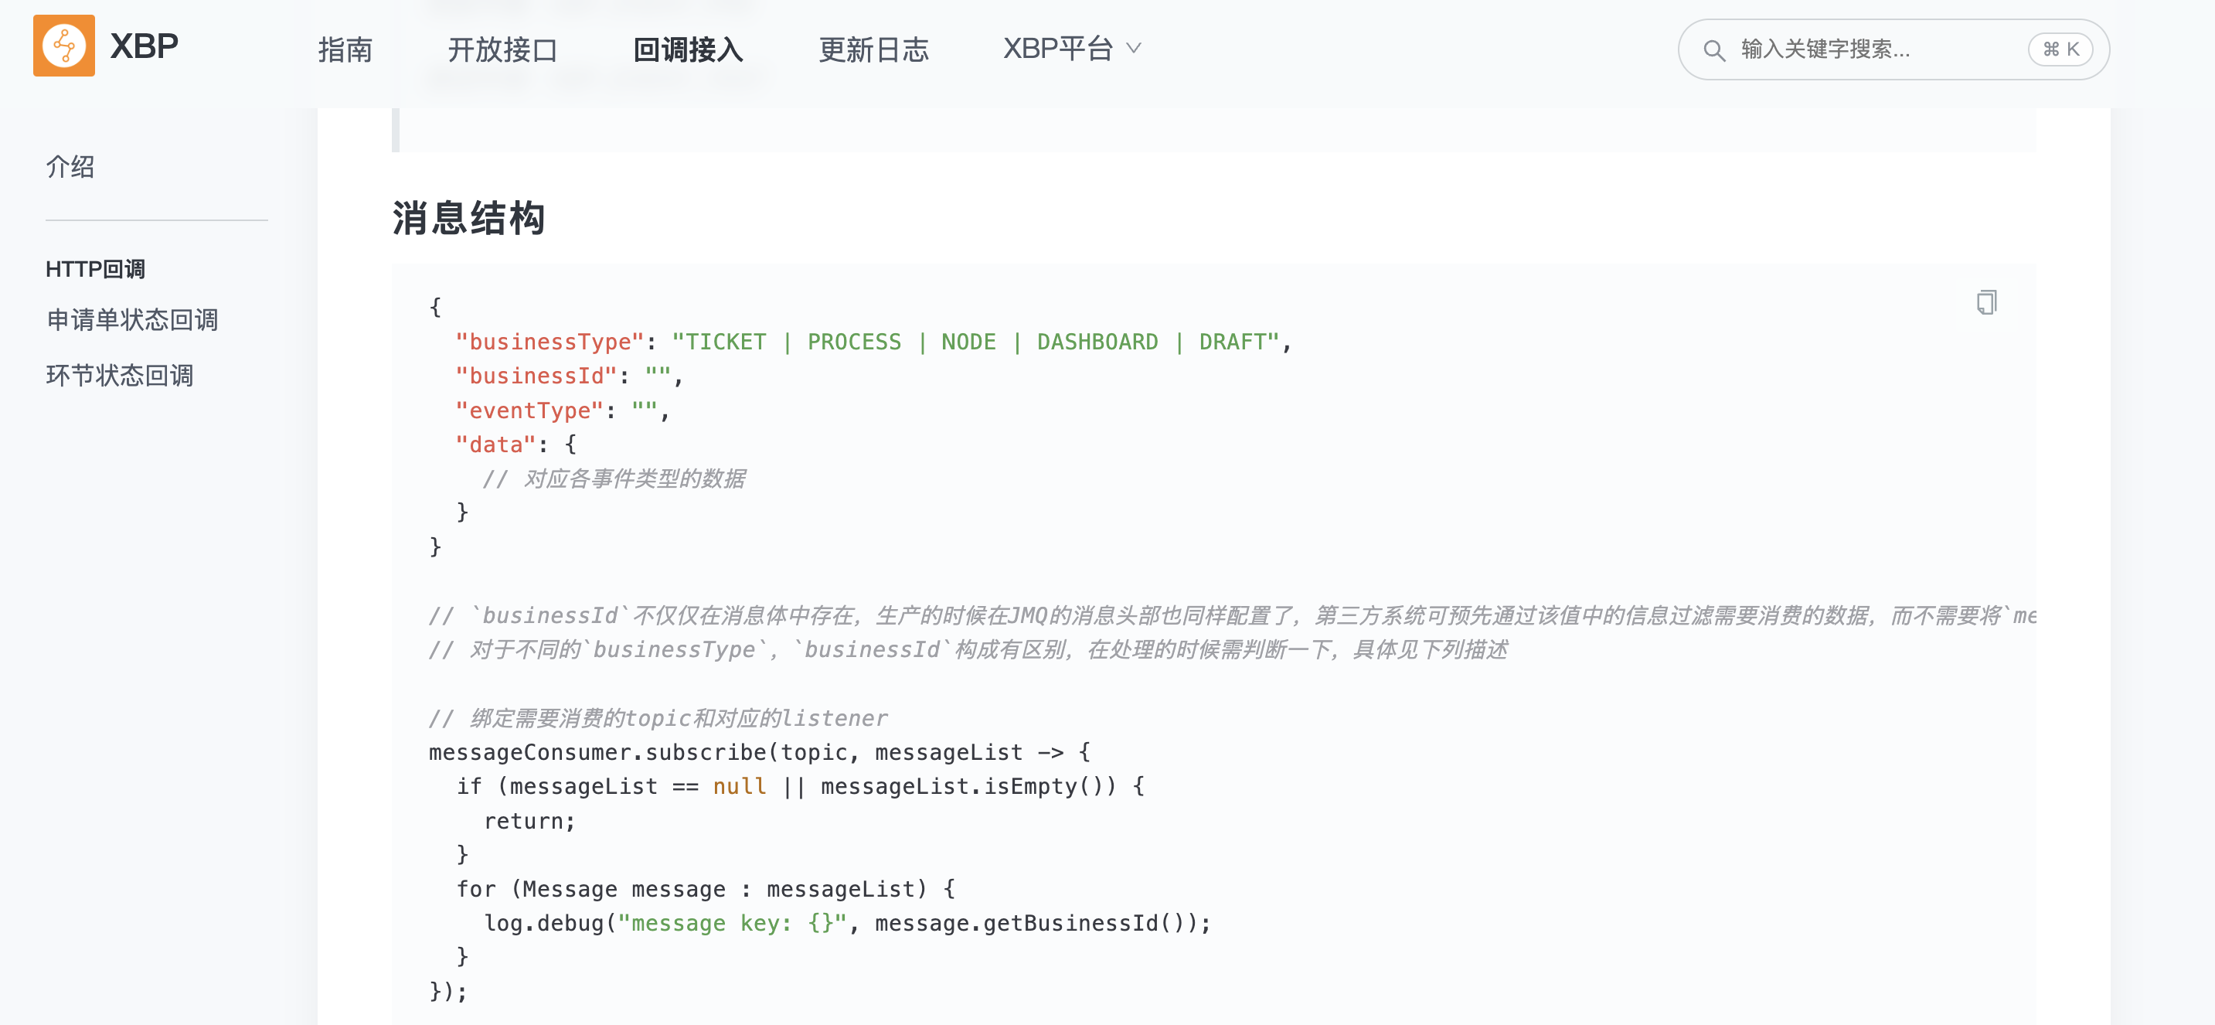Viewport: 2215px width, 1025px height.
Task: Click the orange XBP logo icon
Action: [x=63, y=46]
